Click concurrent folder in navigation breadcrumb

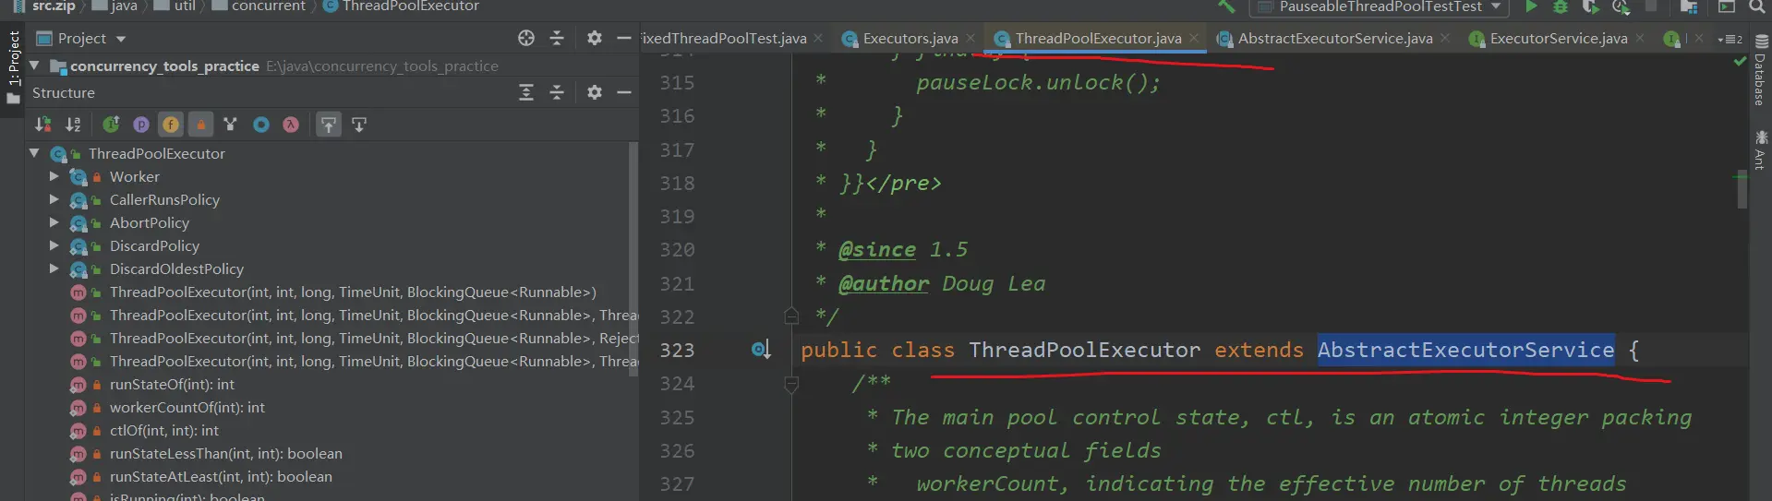[259, 6]
